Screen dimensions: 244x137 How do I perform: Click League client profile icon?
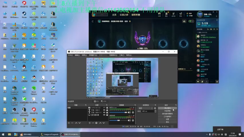click(x=159, y=14)
